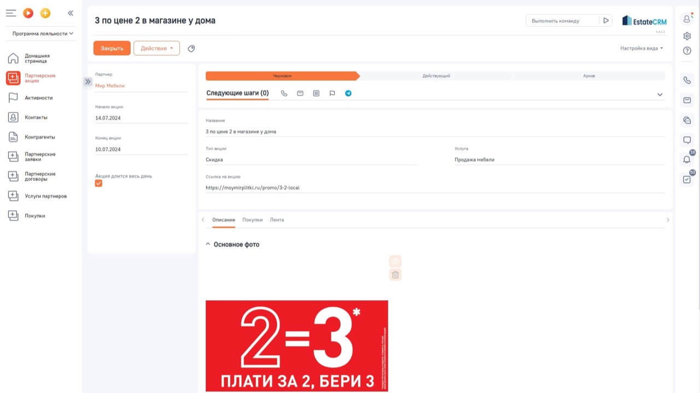Open the hamburger menu icon
Viewport: 700px width, 393px height.
point(11,13)
